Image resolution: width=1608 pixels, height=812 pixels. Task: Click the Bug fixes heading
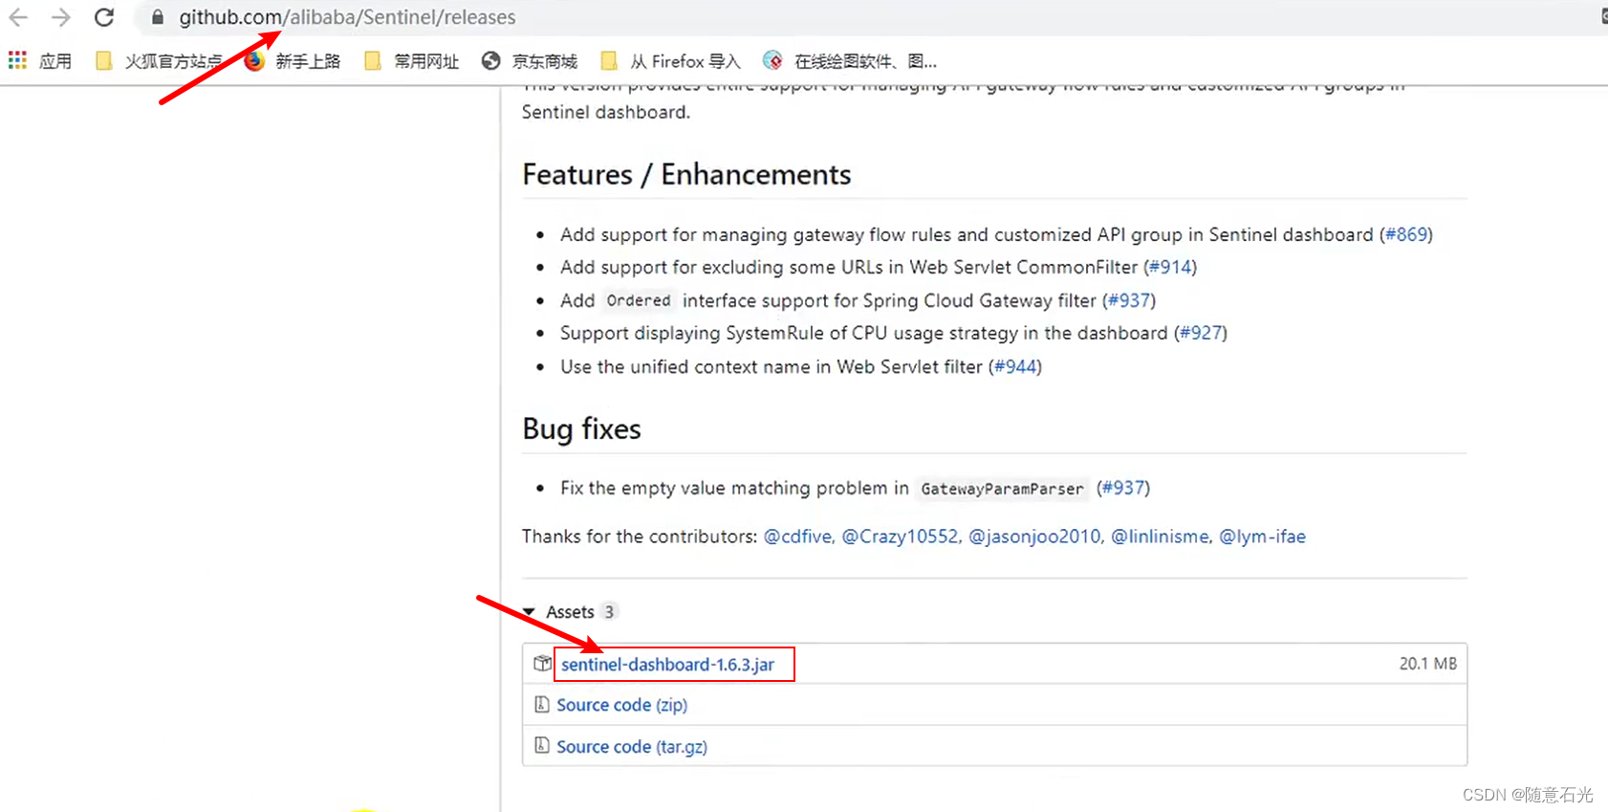point(581,429)
